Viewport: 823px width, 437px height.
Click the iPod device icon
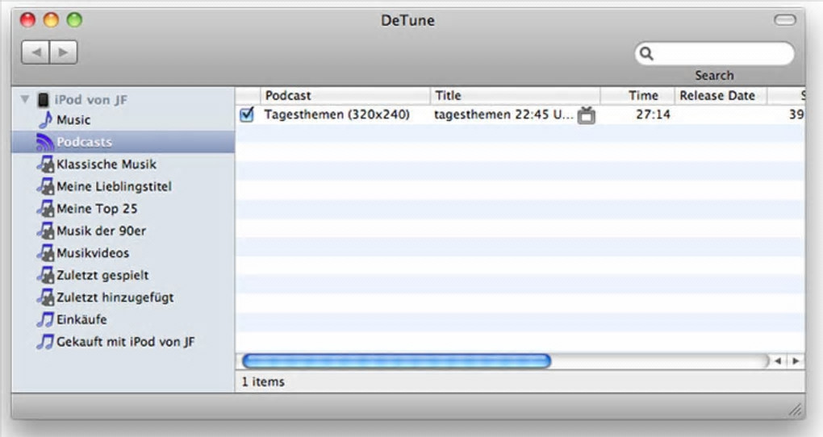click(x=43, y=100)
